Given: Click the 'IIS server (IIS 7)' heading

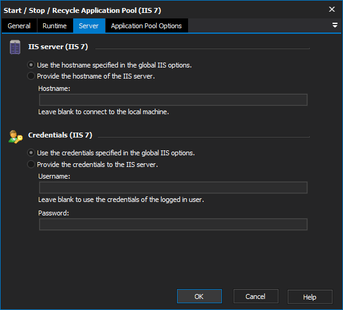Looking at the screenshot, I should [x=58, y=47].
